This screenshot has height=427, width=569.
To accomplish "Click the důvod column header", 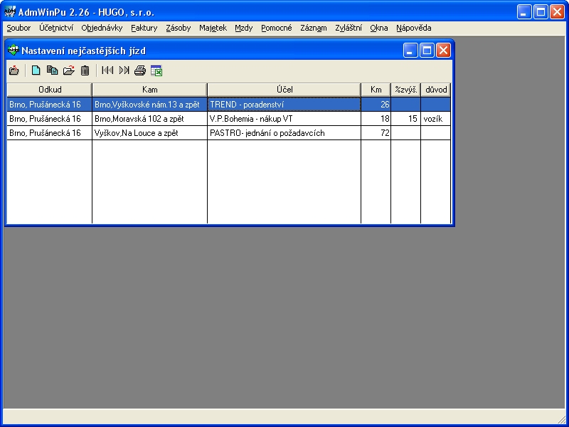I will pos(436,90).
